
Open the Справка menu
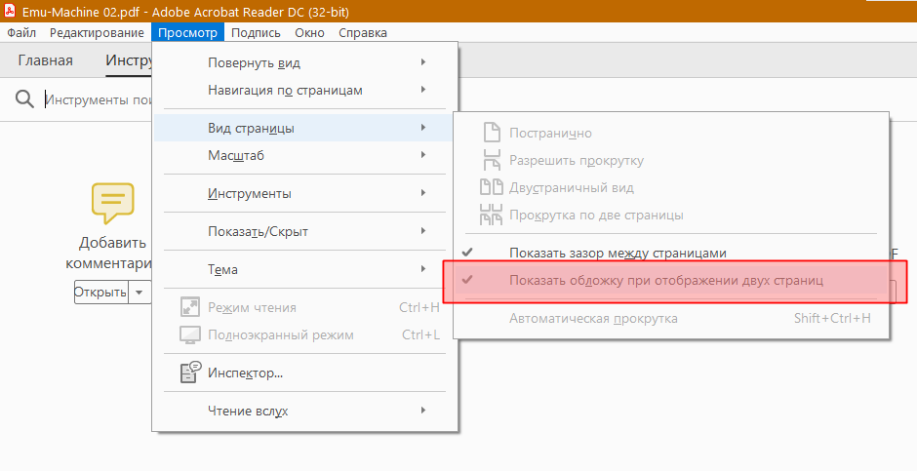363,33
